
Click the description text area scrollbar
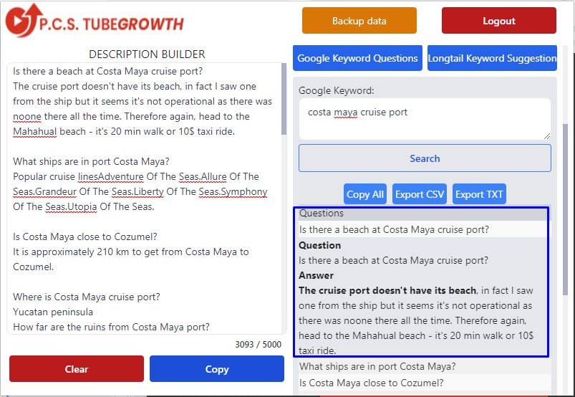point(284,99)
